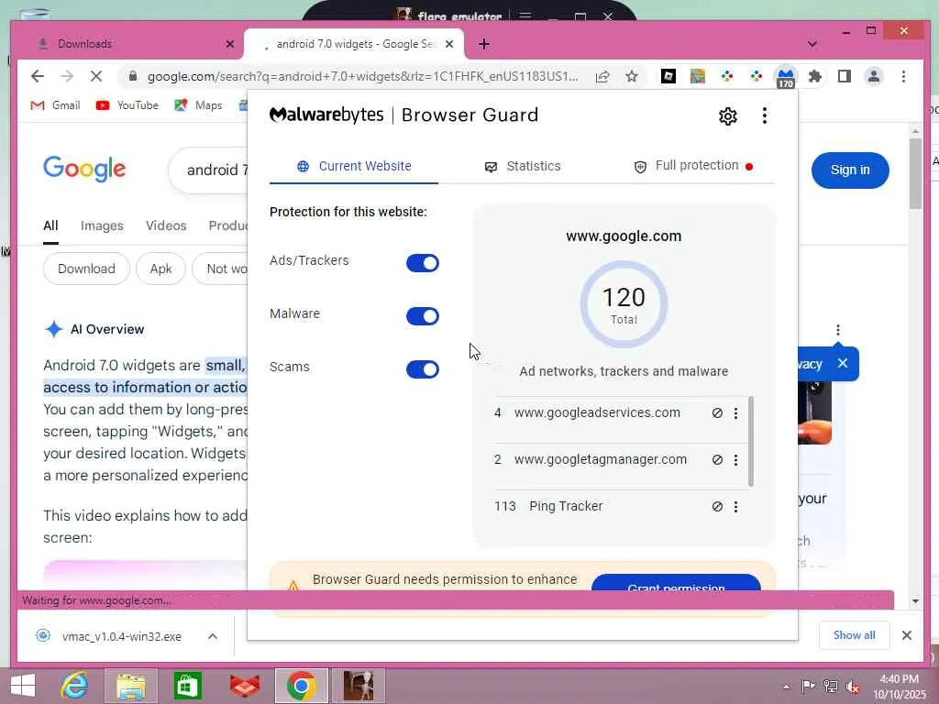939x704 pixels.
Task: Open the Windows Start menu
Action: pos(22,686)
